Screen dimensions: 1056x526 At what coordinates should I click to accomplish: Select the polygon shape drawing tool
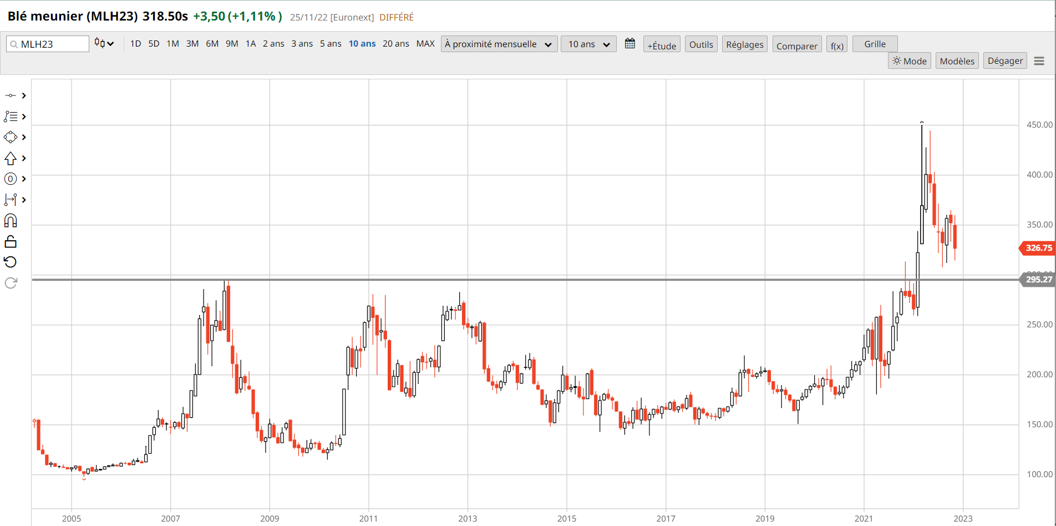(x=11, y=137)
